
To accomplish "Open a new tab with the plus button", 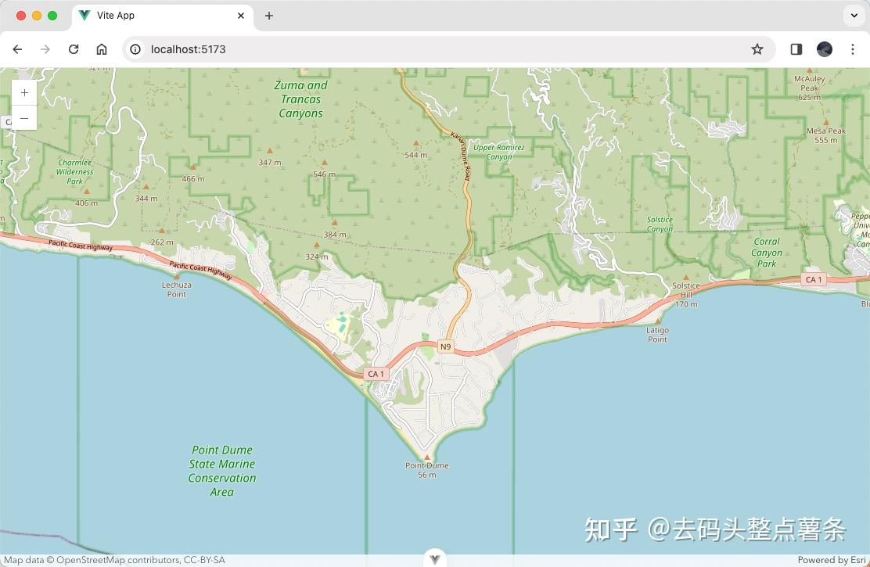I will (x=269, y=15).
